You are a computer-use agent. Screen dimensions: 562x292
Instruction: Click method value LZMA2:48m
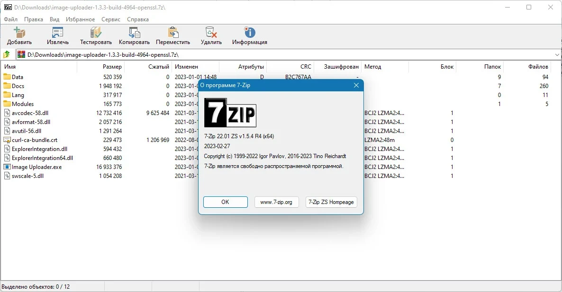380,140
